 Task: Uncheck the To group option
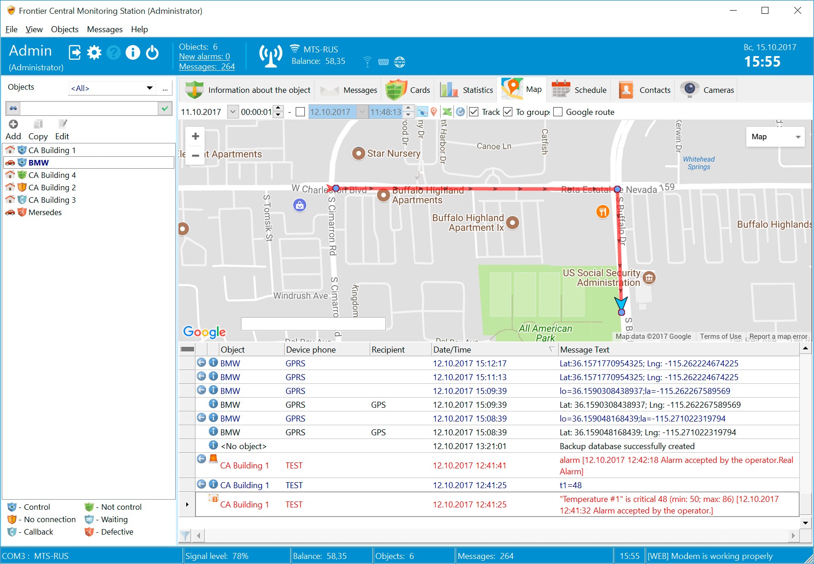(x=507, y=112)
